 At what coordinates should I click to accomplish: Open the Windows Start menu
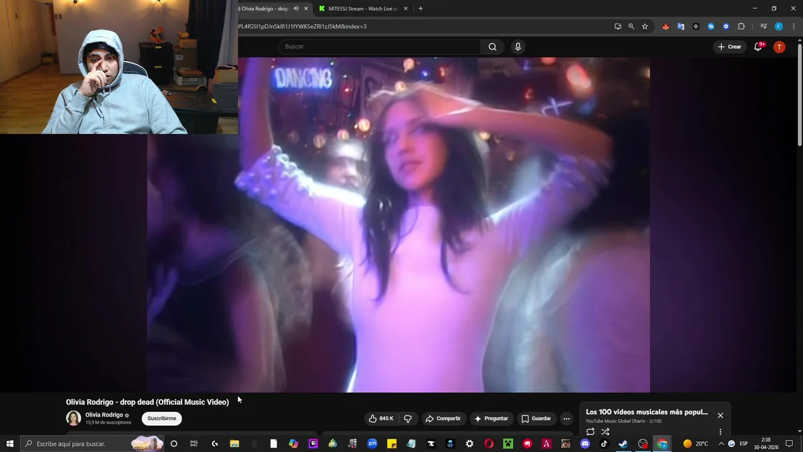coord(9,444)
